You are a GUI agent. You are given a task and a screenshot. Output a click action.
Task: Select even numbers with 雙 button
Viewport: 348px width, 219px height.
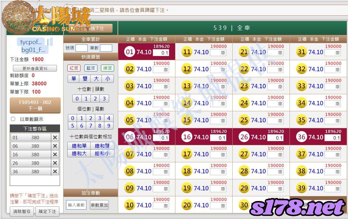pyautogui.click(x=85, y=79)
